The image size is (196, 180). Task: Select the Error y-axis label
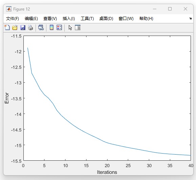[x=7, y=98]
